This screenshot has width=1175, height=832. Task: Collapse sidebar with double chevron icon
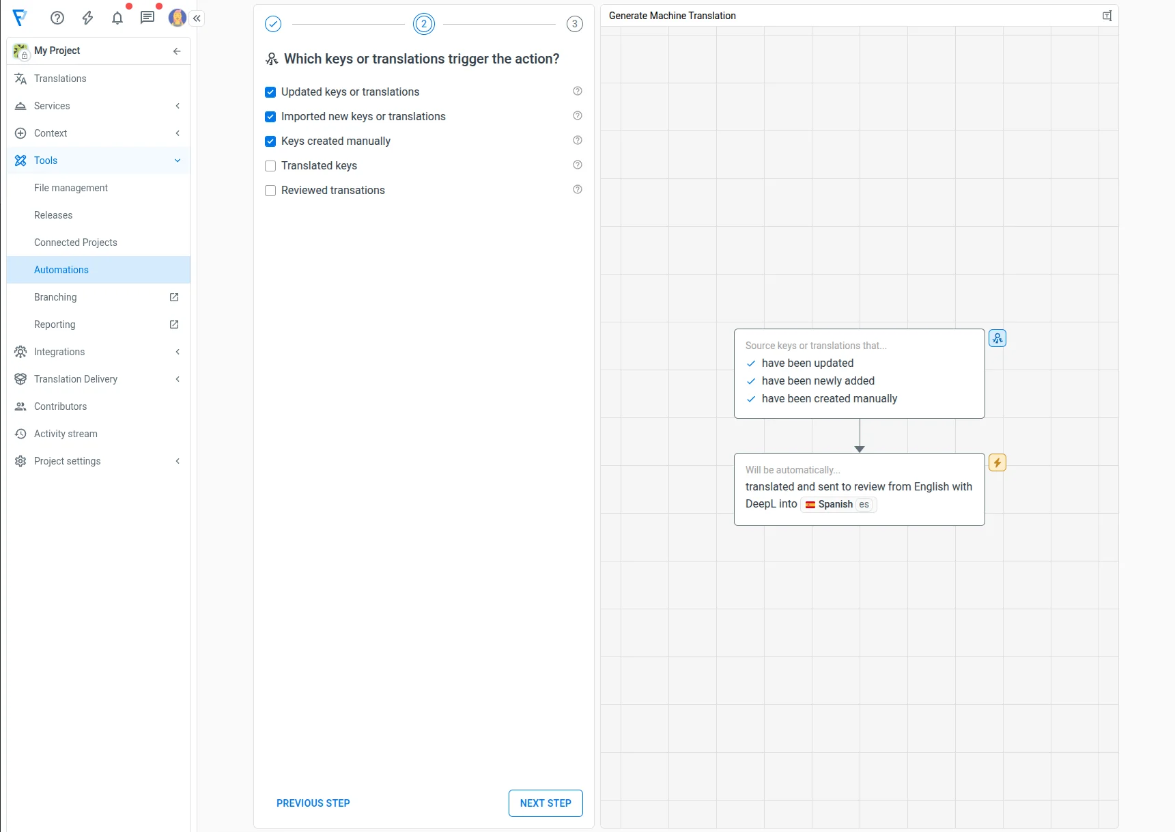[197, 18]
